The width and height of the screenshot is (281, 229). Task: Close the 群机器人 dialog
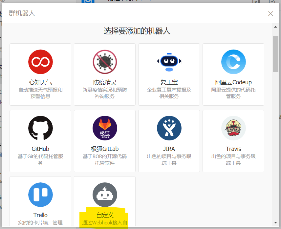270,13
